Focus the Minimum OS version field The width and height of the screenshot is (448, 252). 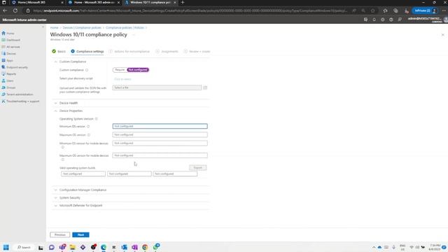click(160, 126)
